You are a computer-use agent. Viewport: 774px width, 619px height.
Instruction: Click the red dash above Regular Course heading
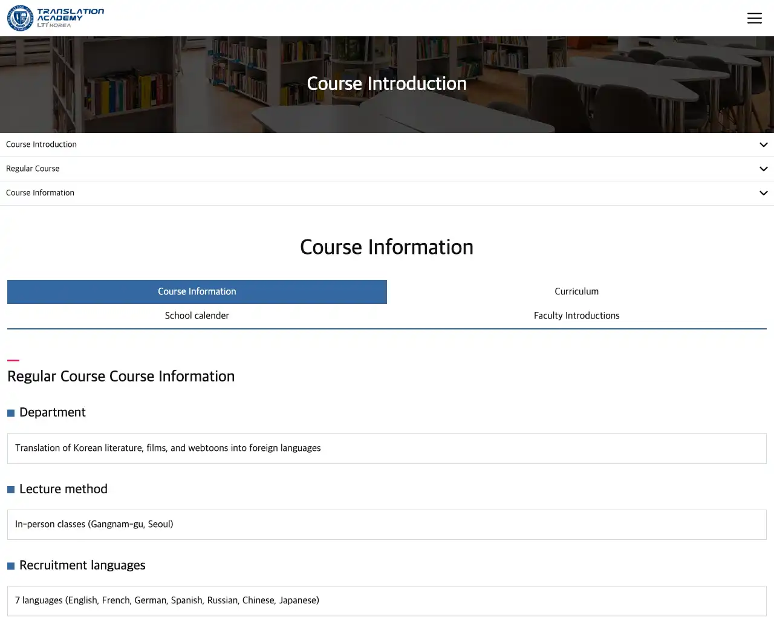click(13, 360)
